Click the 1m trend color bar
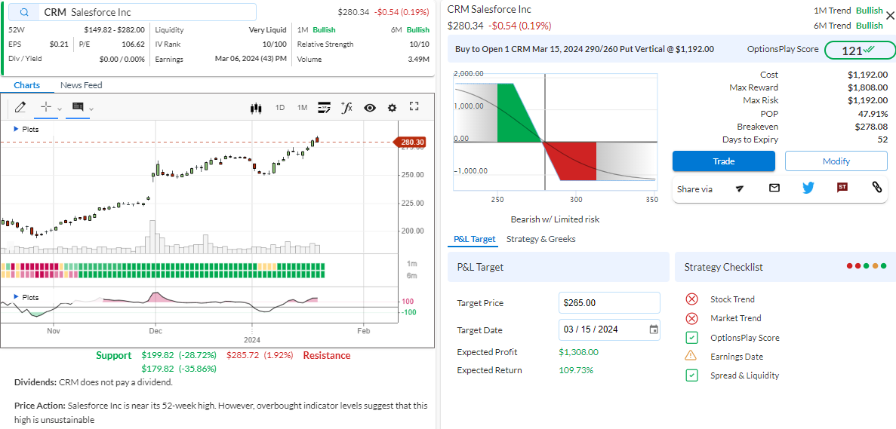Image resolution: width=896 pixels, height=429 pixels. (x=163, y=266)
